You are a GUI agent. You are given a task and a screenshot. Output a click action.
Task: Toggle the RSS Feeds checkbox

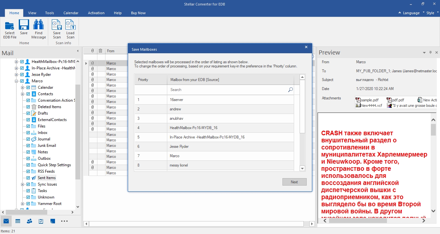[x=28, y=171]
